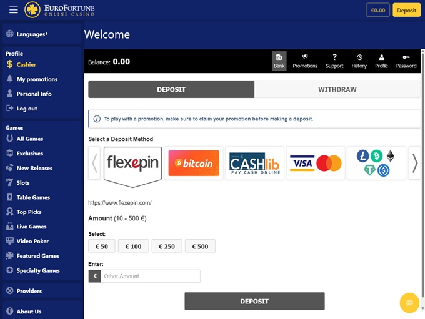Open the live chat bubble

pos(409,303)
